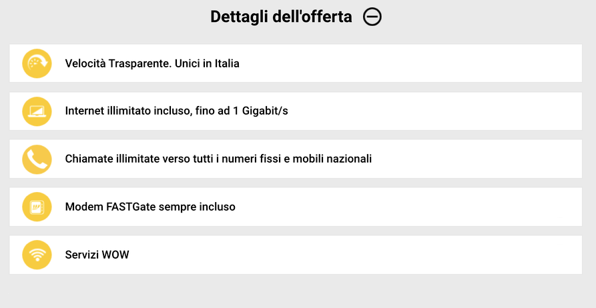Click the Wi-Fi icon for Servizi WOW
The height and width of the screenshot is (308, 596).
[x=37, y=255]
